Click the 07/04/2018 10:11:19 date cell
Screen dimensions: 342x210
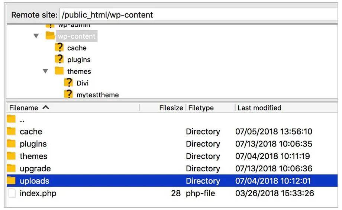click(x=272, y=156)
